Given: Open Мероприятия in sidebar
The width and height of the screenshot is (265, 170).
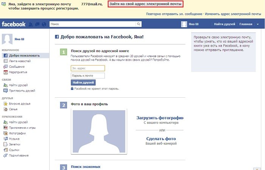Looking at the screenshot, I should 18,72.
